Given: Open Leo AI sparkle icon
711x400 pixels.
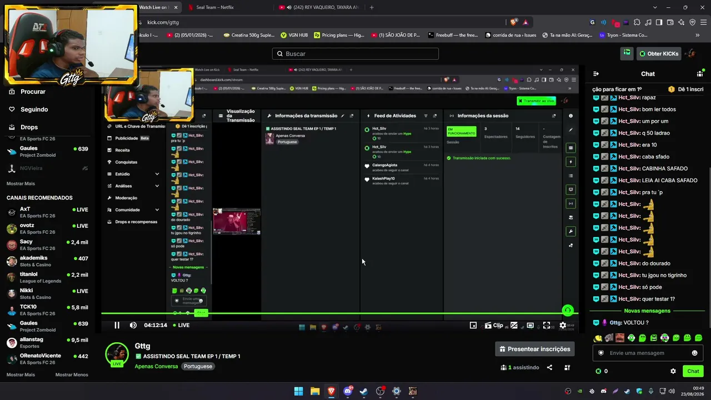Looking at the screenshot, I should (x=682, y=22).
